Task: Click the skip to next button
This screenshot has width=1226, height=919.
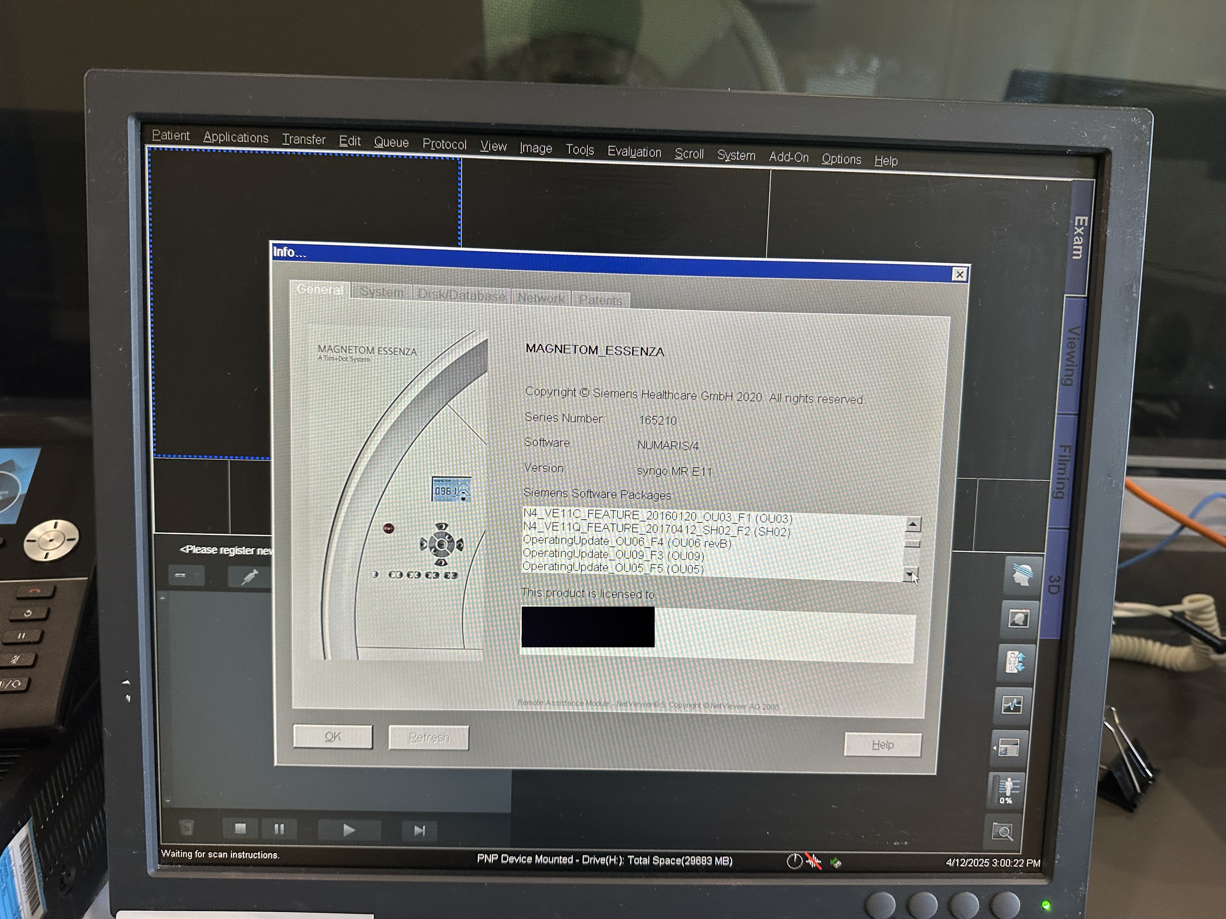Action: (x=419, y=830)
